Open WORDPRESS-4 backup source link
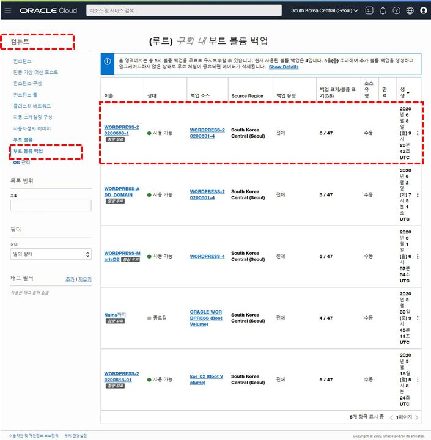Screen dimensions: 431x440 pyautogui.click(x=207, y=257)
